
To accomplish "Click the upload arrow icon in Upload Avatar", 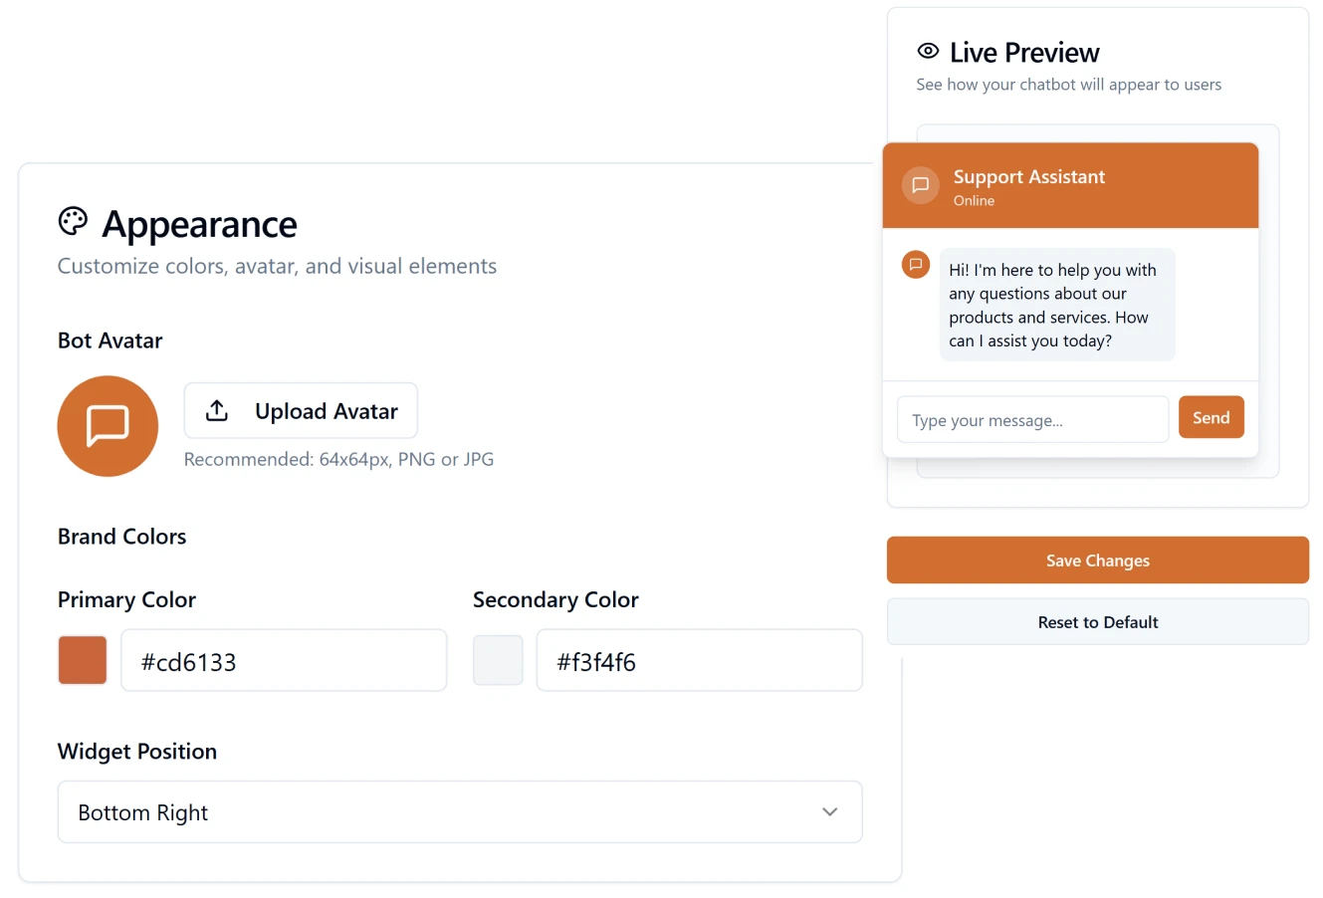I will 217,410.
